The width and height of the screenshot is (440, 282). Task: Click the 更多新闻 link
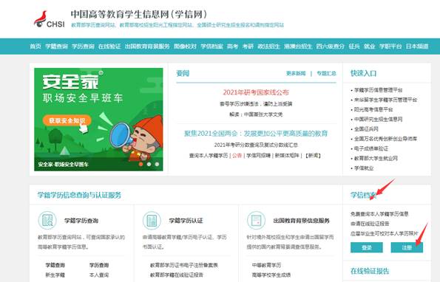tap(296, 73)
